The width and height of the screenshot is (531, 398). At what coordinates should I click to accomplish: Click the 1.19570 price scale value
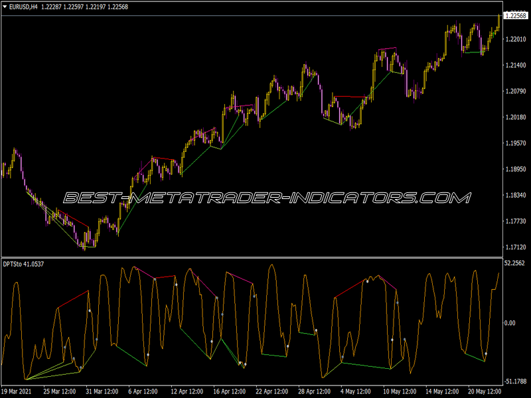[x=516, y=143]
